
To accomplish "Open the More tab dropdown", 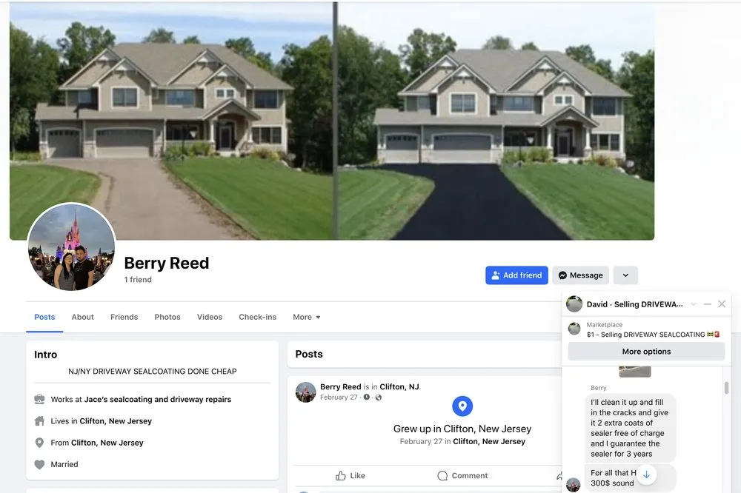I will (x=306, y=317).
